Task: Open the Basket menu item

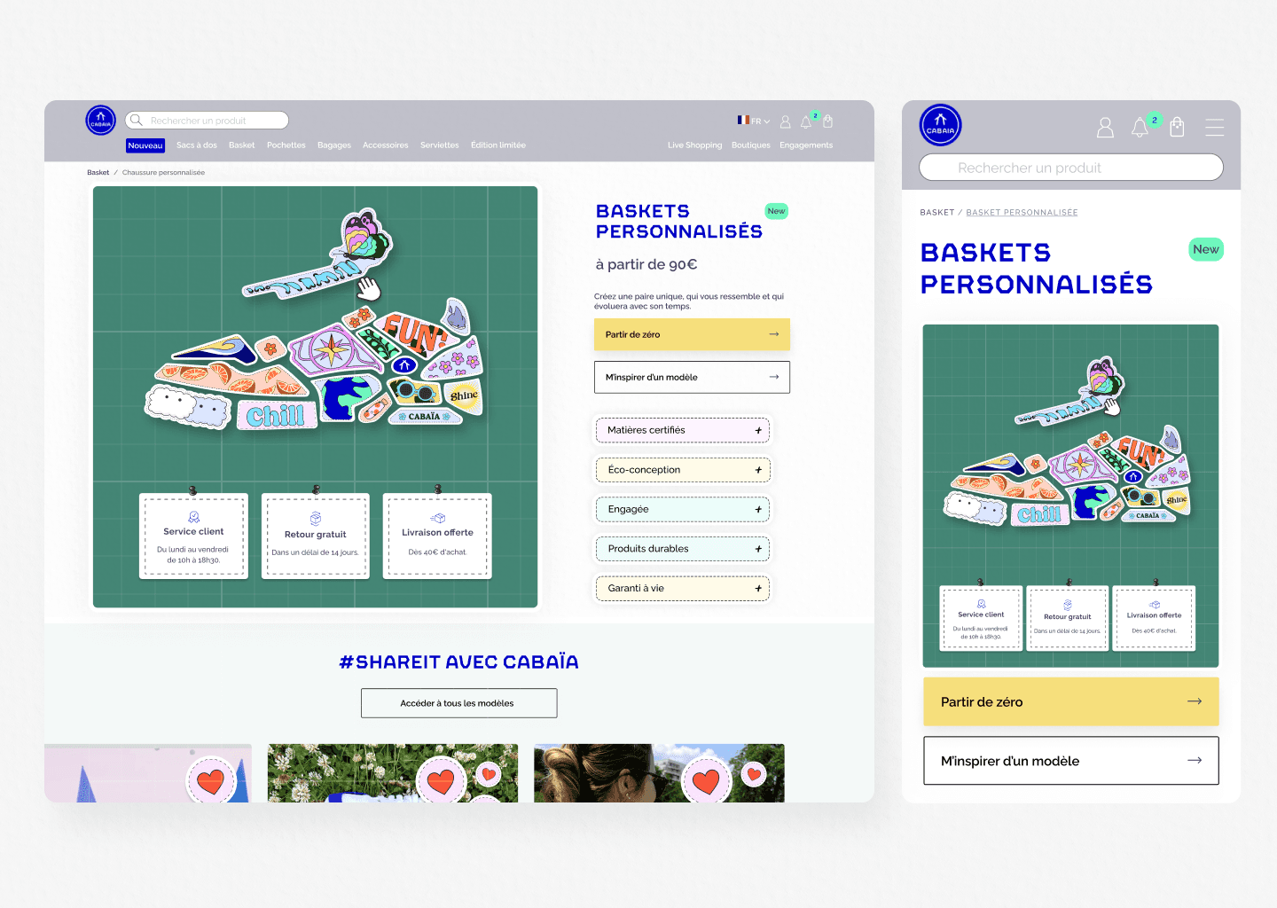Action: click(x=241, y=145)
